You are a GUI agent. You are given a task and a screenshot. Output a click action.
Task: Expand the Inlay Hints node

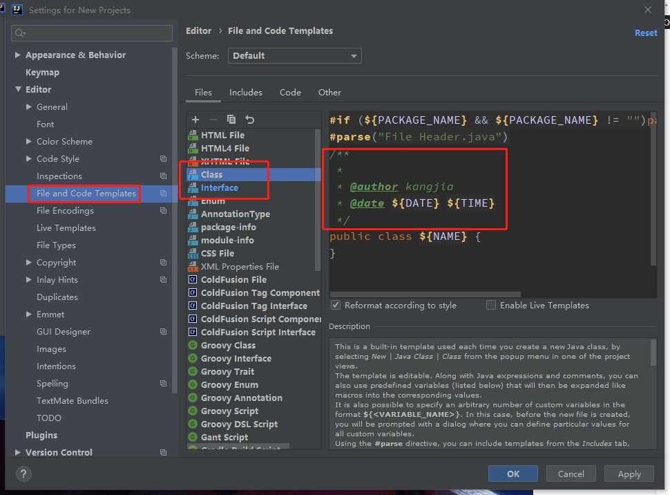[x=28, y=279]
